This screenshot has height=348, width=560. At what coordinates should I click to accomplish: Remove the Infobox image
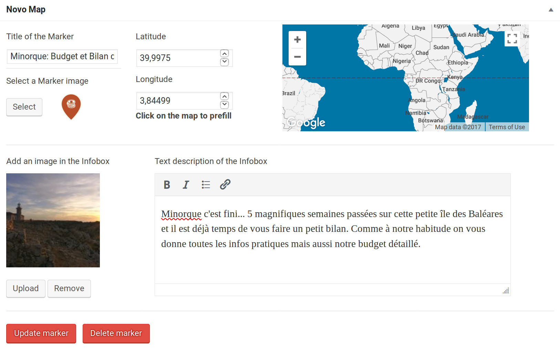[69, 288]
